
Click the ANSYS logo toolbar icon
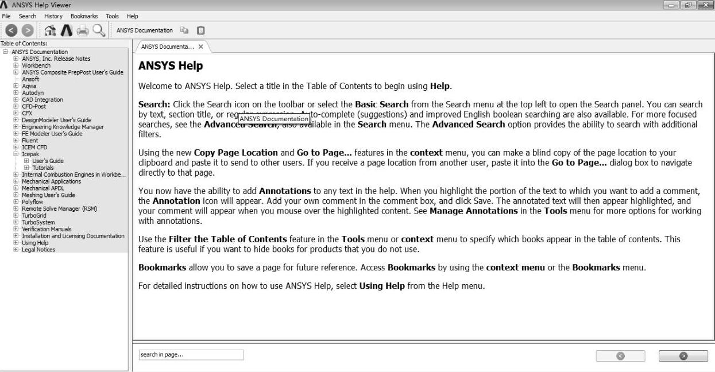click(x=66, y=30)
